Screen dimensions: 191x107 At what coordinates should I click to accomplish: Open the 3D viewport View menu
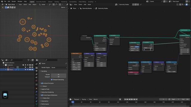20,4
